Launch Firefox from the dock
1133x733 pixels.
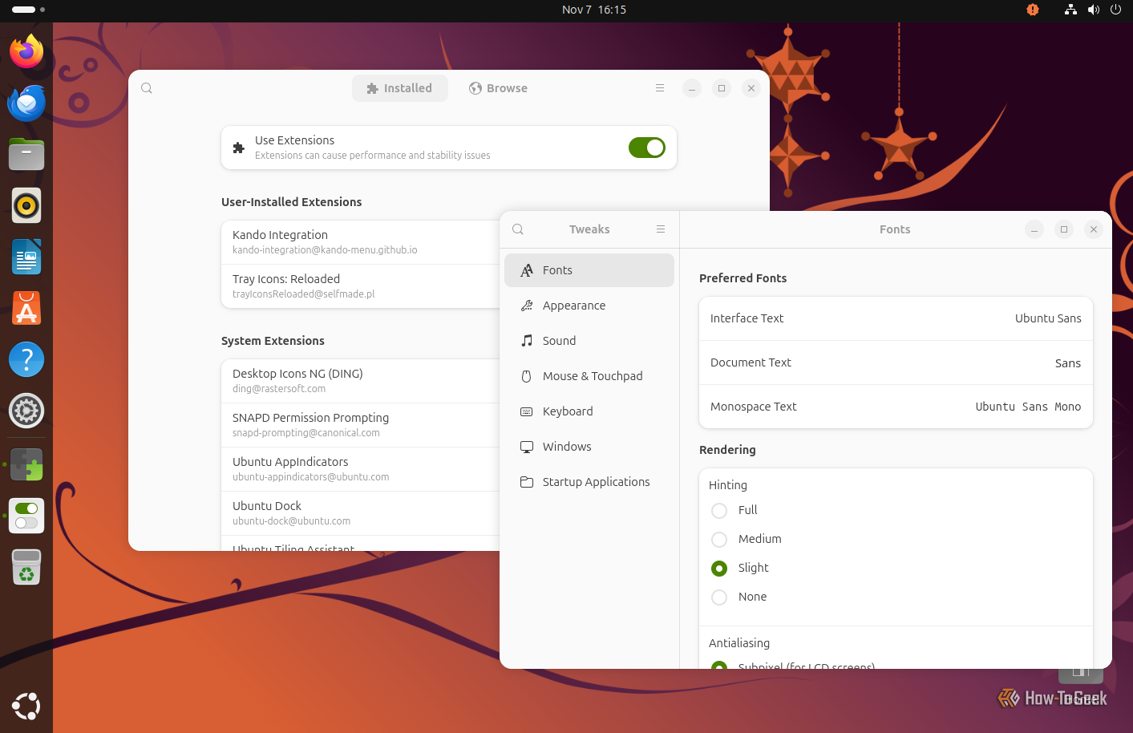[x=26, y=52]
